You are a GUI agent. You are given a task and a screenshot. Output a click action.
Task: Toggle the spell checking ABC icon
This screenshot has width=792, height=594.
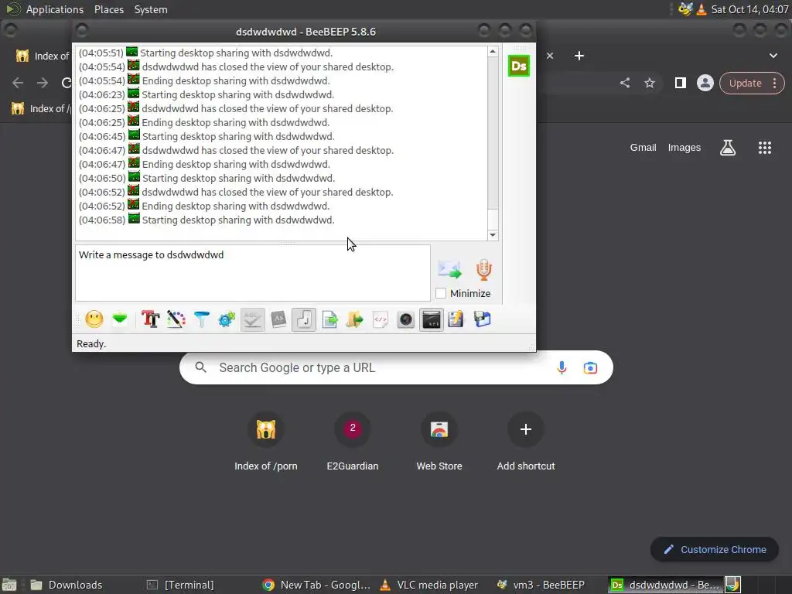coord(253,319)
